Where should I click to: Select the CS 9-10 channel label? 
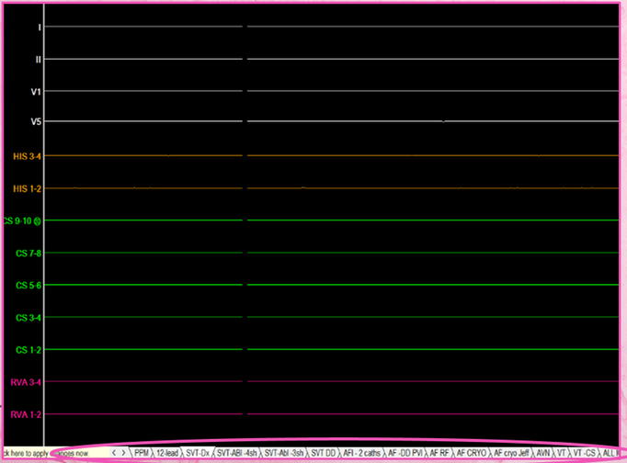(17, 220)
